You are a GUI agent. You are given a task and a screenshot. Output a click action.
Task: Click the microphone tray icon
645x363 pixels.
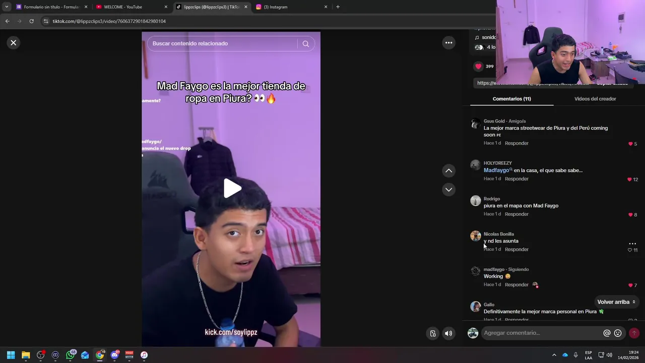tap(576, 355)
